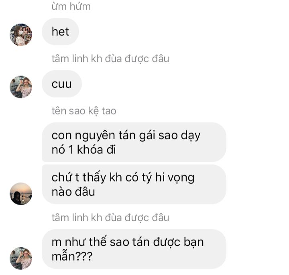Open the masked girl avatar beside "het"
The height and width of the screenshot is (275, 289).
pos(21,35)
